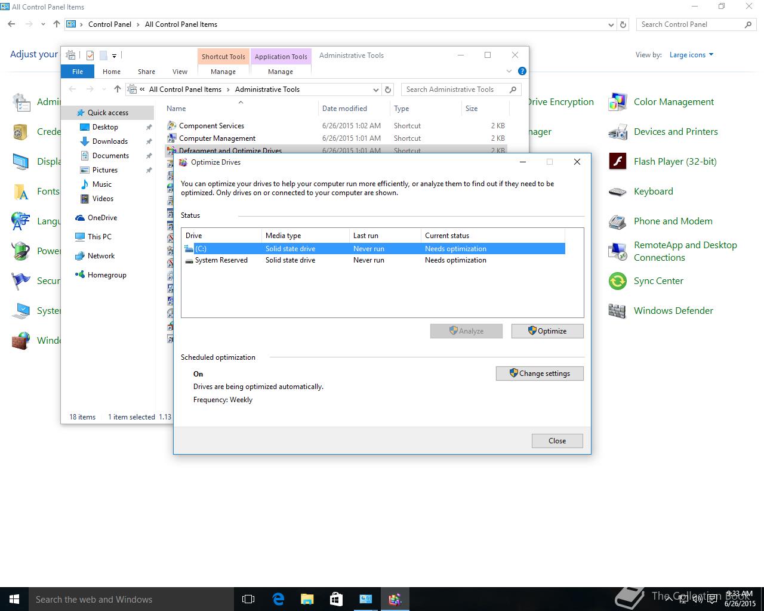The width and height of the screenshot is (764, 611).
Task: Click the Media type column header
Action: click(x=306, y=236)
